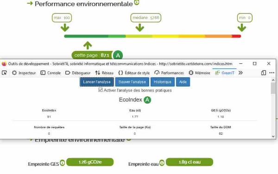The width and height of the screenshot is (278, 174).
Task: Open the Inspecteur tab
Action: click(x=24, y=73)
